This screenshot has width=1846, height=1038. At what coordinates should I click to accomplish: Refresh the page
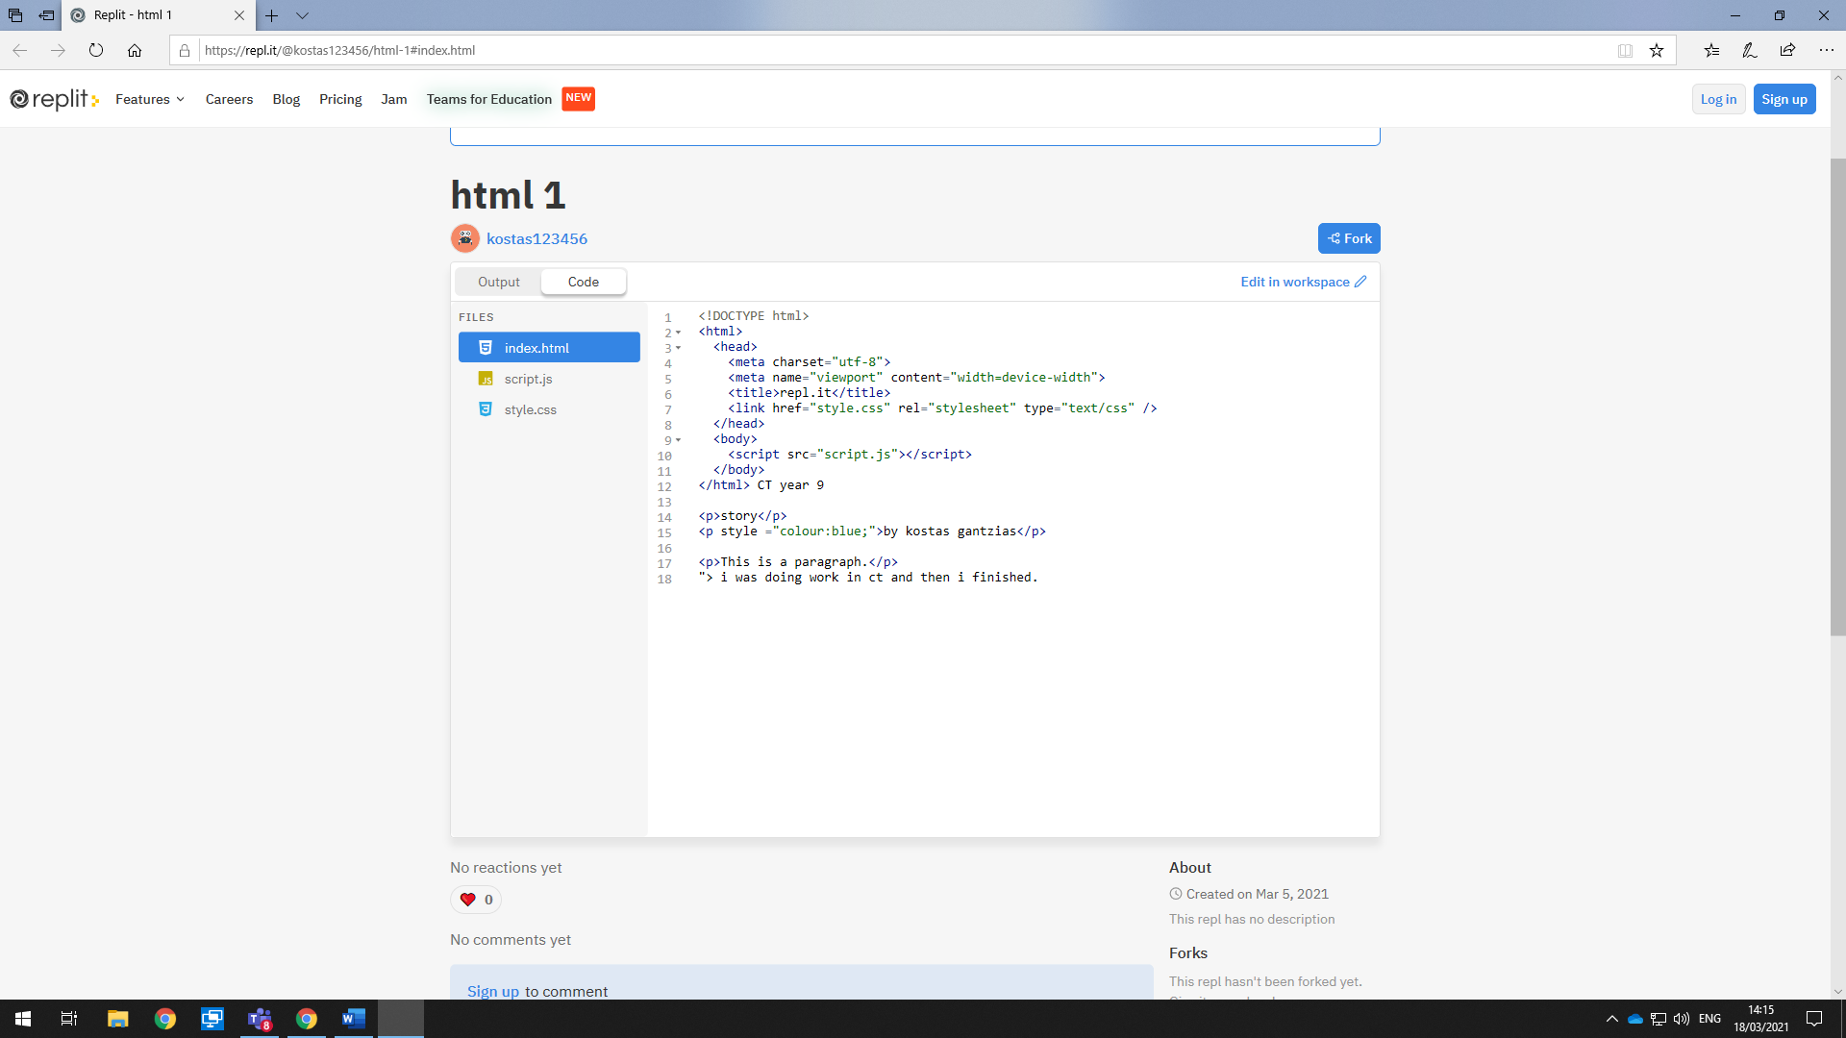click(96, 50)
